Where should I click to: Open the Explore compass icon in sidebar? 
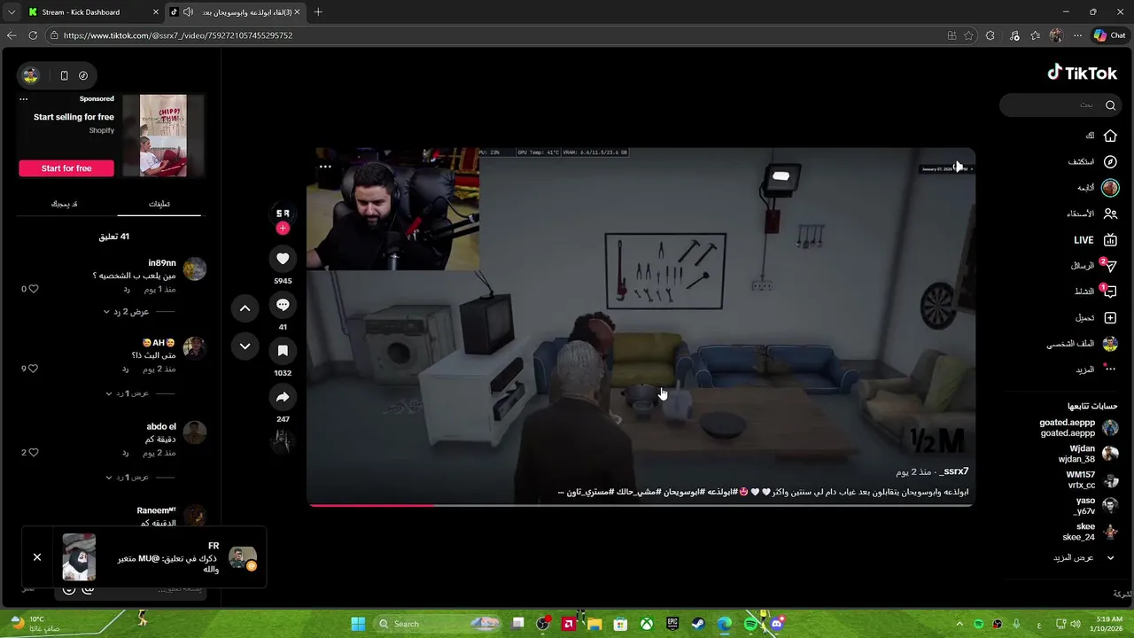coord(1110,162)
